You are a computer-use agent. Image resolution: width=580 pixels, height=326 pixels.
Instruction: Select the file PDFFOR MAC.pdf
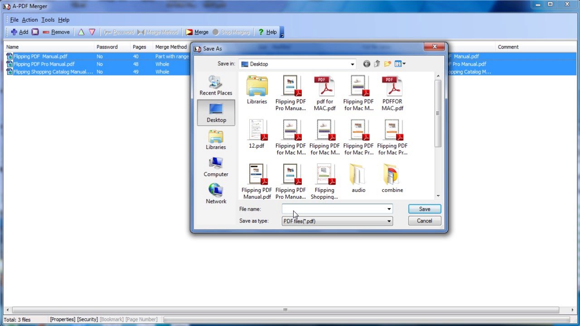click(392, 93)
